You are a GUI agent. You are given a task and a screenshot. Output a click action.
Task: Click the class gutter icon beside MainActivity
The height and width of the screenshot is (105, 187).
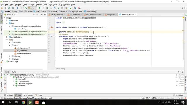coord(52,27)
